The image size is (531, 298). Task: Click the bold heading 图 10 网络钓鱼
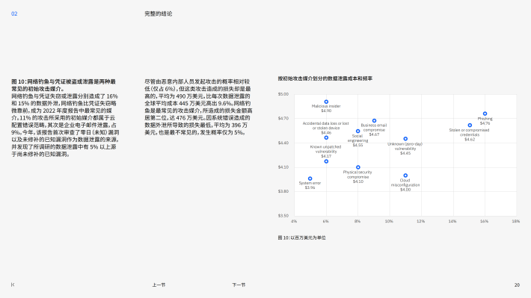point(64,85)
